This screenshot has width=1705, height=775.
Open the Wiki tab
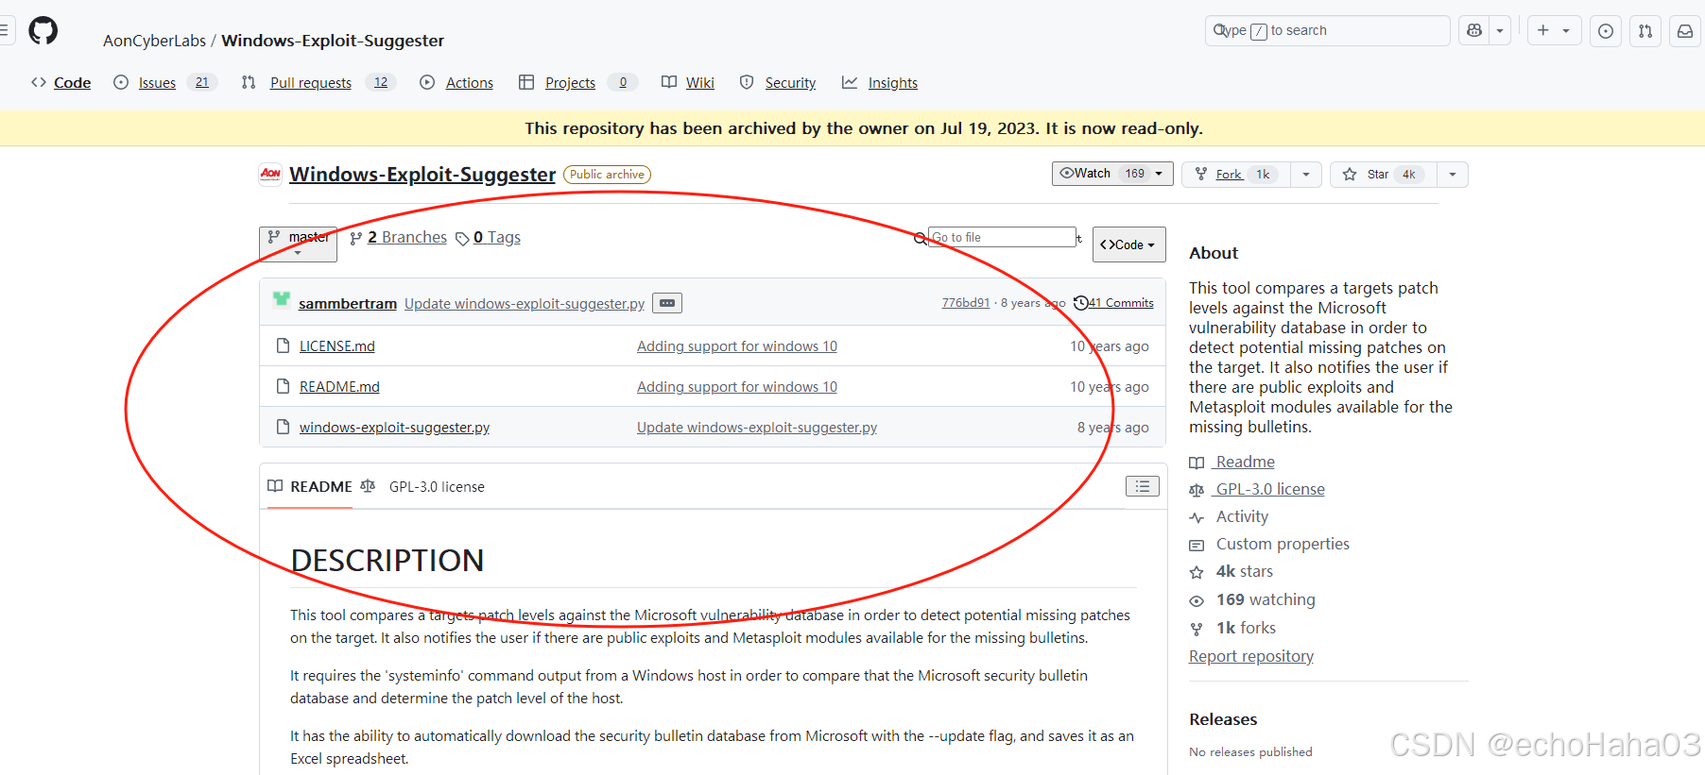point(688,83)
